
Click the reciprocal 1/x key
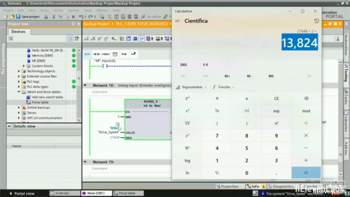pos(217,111)
